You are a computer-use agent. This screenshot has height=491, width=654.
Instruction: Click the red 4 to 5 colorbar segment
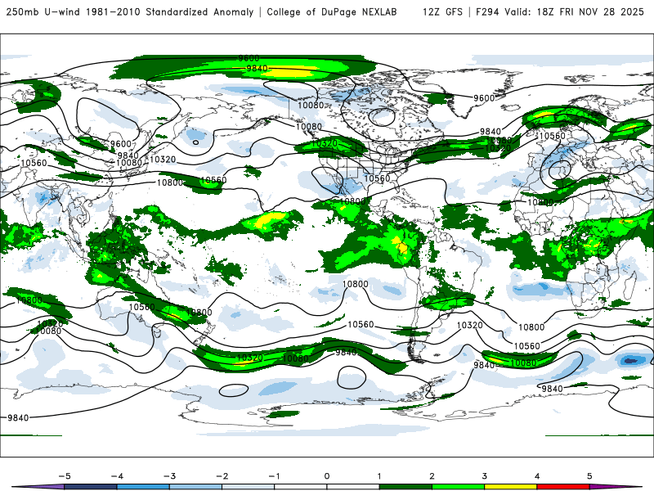coord(563,487)
